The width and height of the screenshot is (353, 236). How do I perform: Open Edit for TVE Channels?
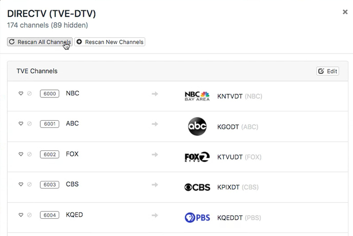coord(327,71)
